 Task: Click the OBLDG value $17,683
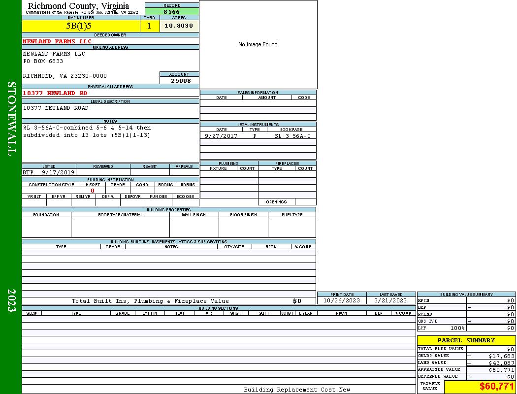501,356
